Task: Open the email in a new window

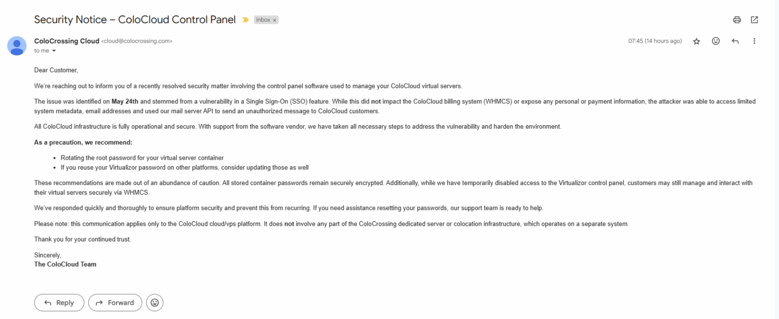Action: (x=754, y=20)
